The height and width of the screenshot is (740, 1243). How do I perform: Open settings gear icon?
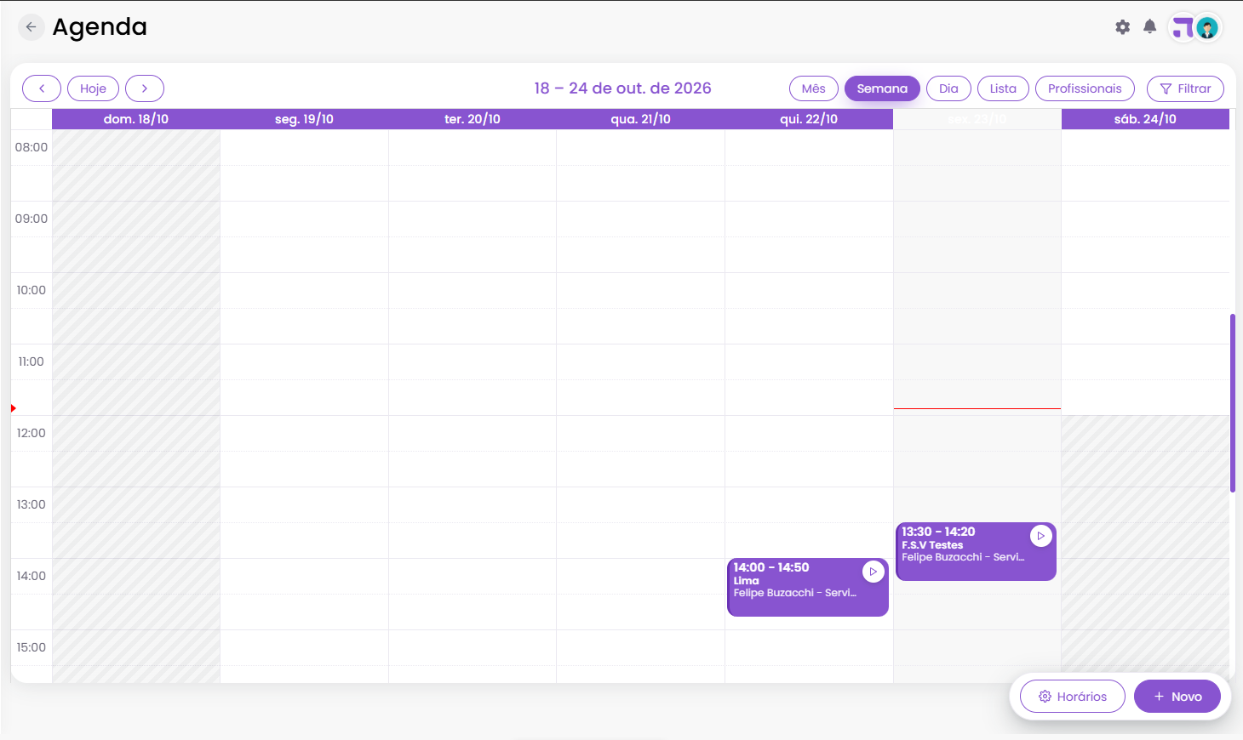tap(1123, 27)
